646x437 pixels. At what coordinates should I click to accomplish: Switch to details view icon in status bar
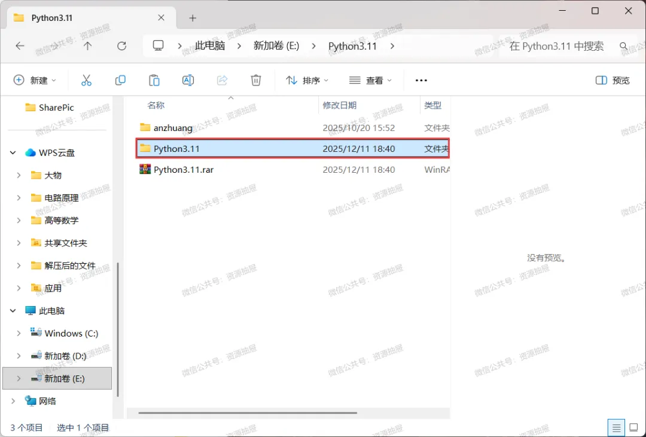click(x=616, y=428)
